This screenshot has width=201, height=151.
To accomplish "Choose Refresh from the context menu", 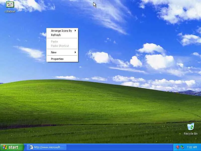I will tap(62, 35).
